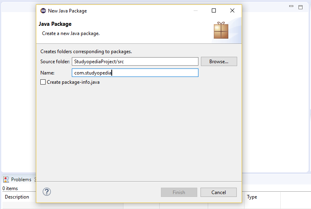Sort by the Description column header

tap(17, 197)
